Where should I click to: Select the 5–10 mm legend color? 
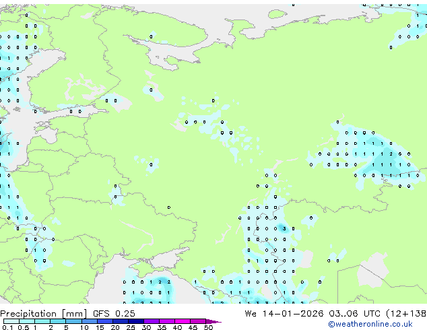tap(73, 321)
